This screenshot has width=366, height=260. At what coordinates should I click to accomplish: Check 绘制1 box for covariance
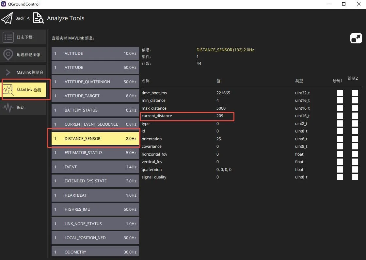pyautogui.click(x=340, y=146)
